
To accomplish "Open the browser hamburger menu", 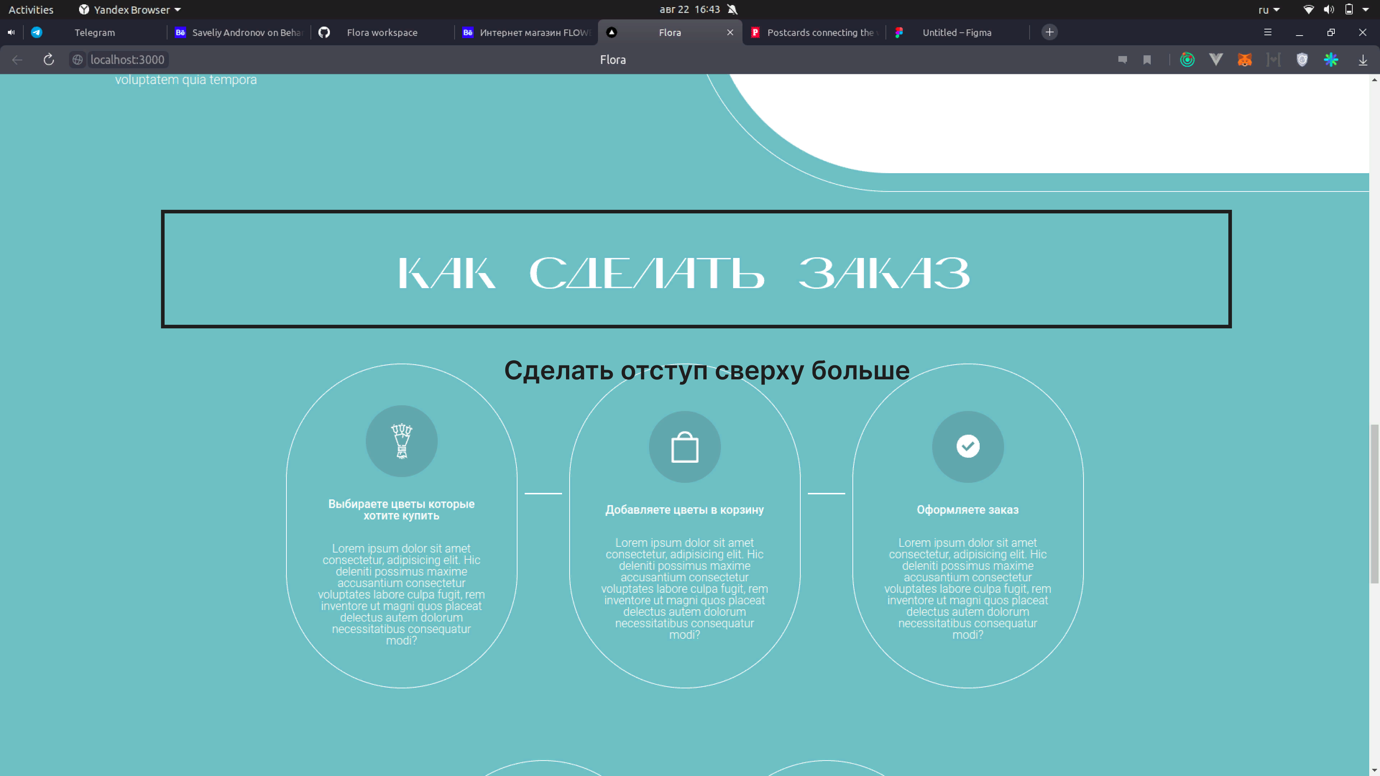I will point(1268,33).
